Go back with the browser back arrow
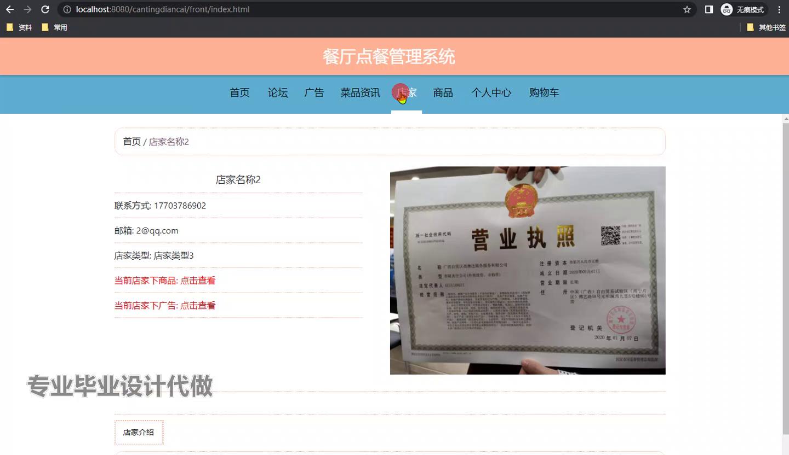This screenshot has height=455, width=789. click(10, 9)
